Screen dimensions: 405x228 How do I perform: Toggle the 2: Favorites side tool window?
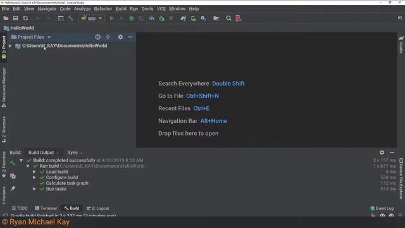(4, 165)
